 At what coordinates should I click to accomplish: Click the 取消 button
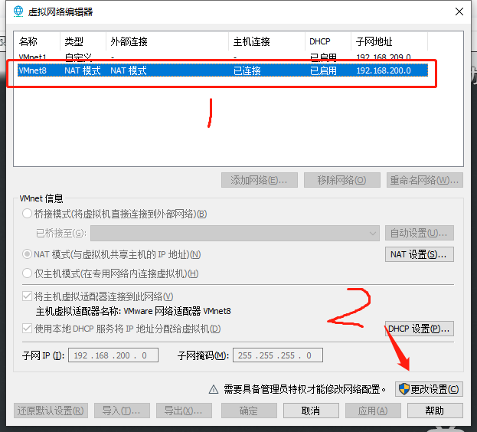click(x=311, y=411)
